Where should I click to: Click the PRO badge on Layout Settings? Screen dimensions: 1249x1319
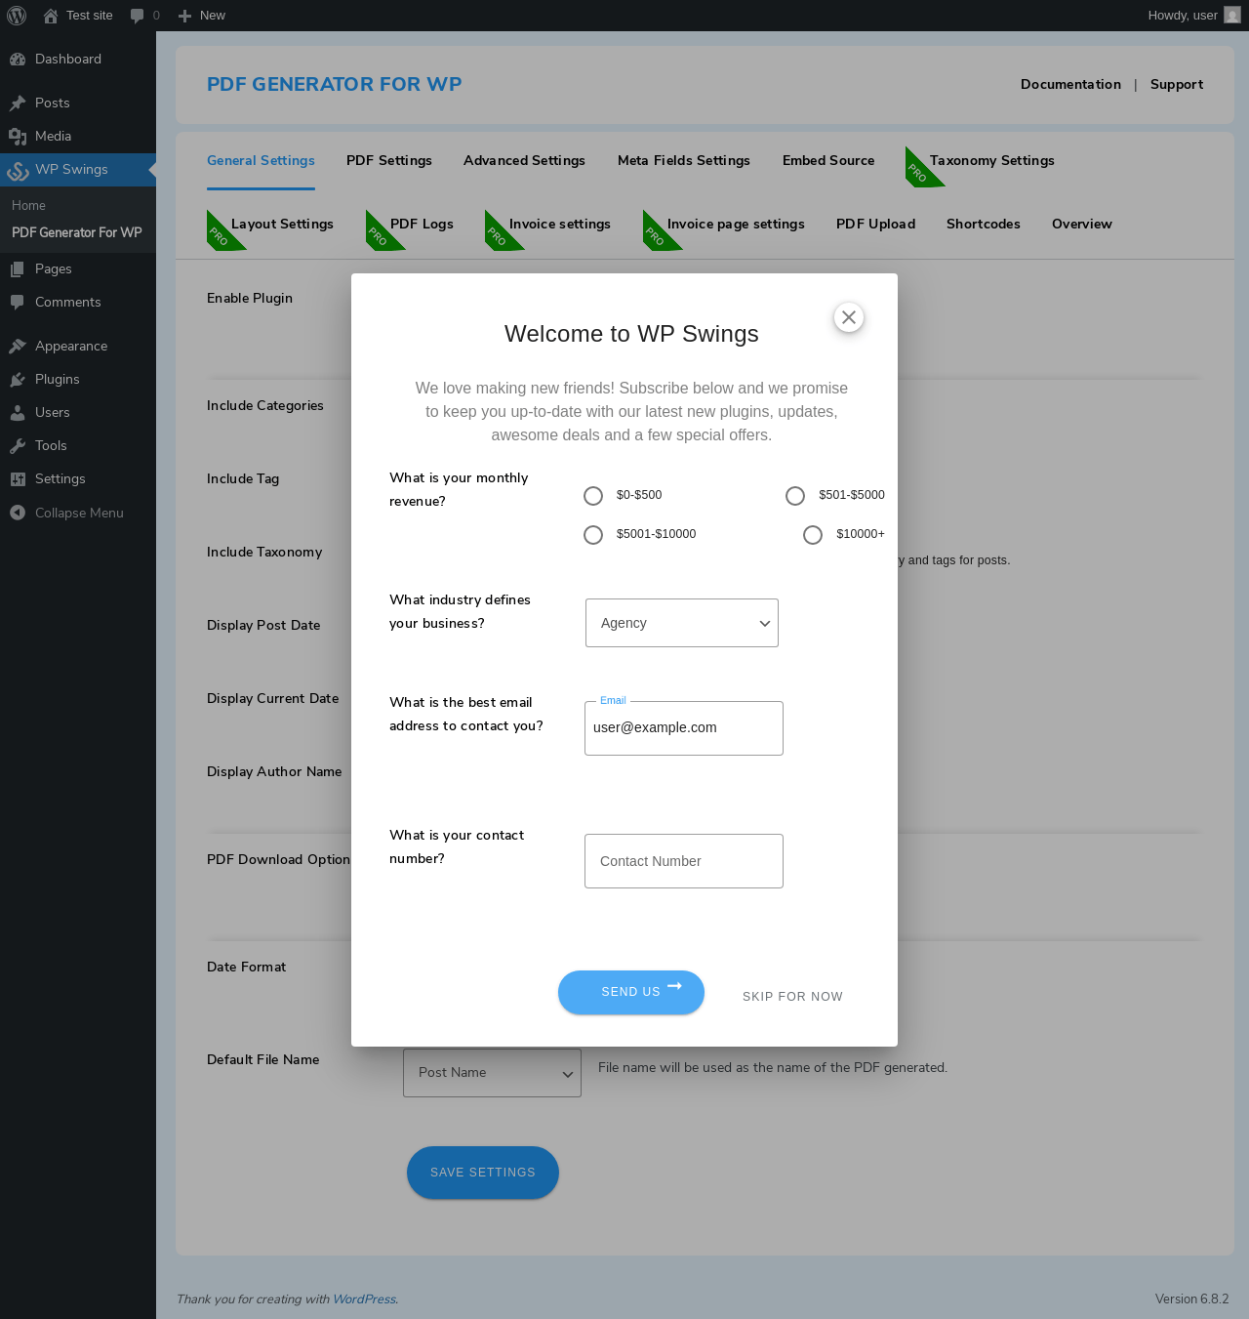[220, 235]
